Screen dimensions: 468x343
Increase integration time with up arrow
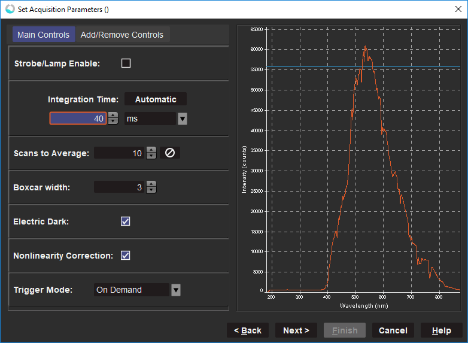point(113,116)
